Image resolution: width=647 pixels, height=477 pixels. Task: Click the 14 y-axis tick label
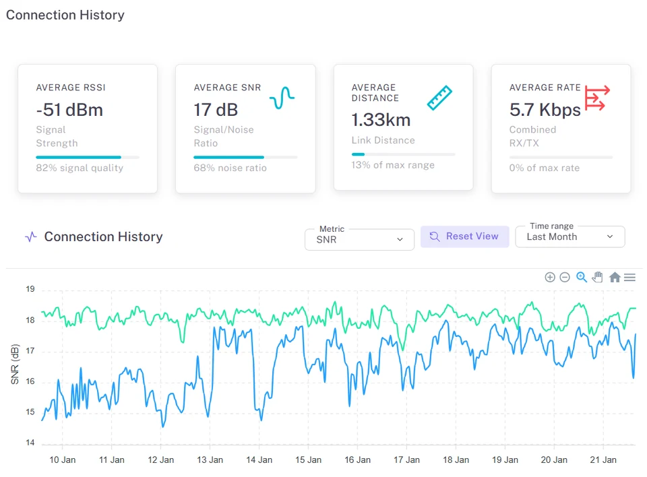click(x=30, y=443)
